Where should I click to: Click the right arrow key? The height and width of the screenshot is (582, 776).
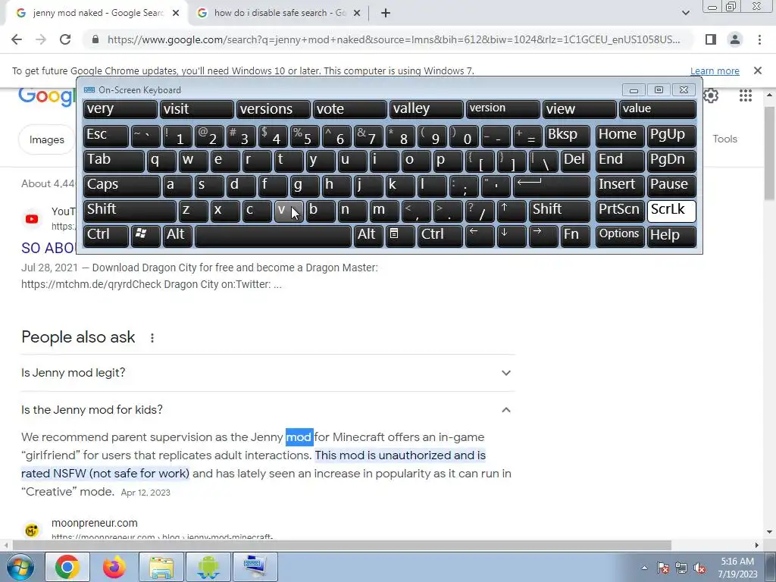[x=543, y=236]
